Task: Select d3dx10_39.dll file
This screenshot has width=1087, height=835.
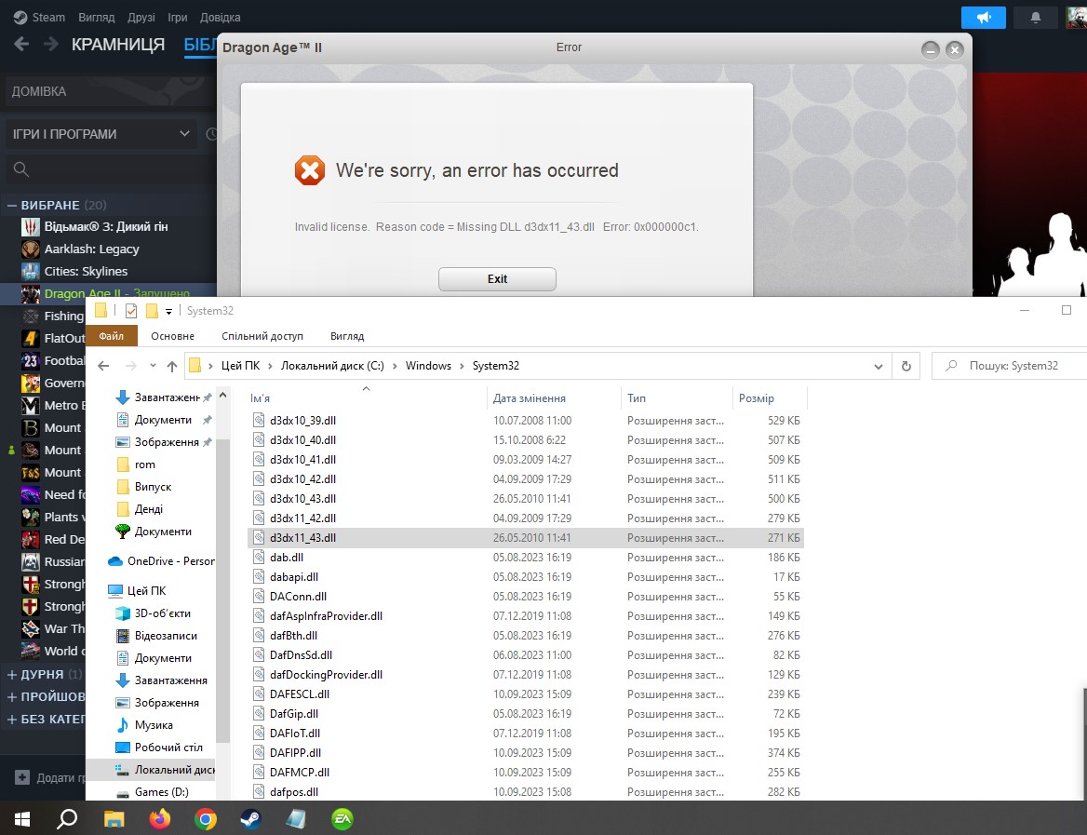Action: click(526, 420)
